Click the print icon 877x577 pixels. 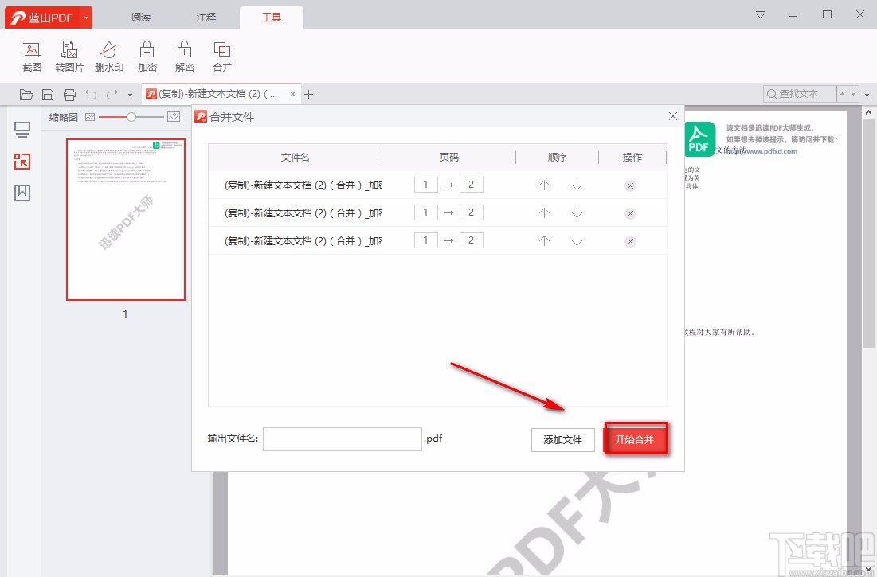(x=69, y=94)
